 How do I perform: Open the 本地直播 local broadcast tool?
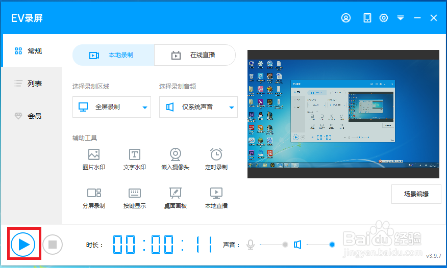[216, 198]
